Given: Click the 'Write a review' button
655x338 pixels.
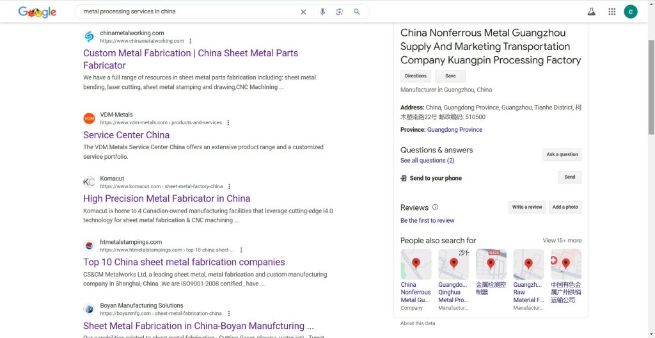Looking at the screenshot, I should (x=527, y=207).
